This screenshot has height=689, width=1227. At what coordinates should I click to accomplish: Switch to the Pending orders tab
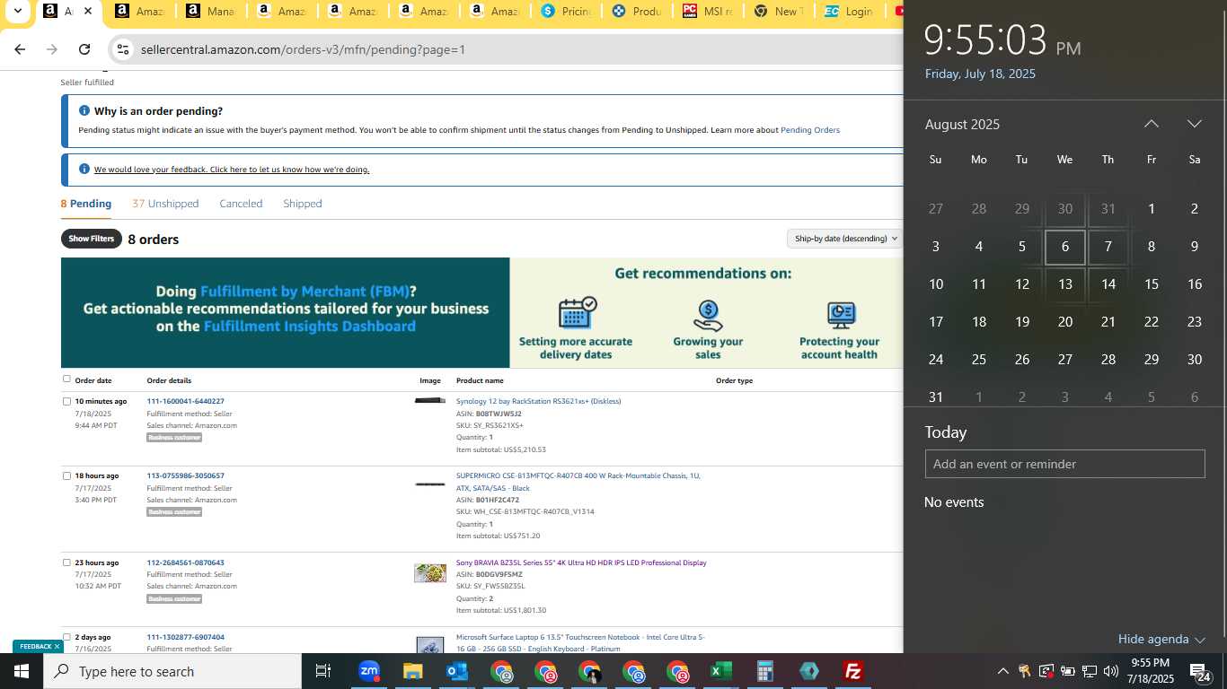point(86,204)
